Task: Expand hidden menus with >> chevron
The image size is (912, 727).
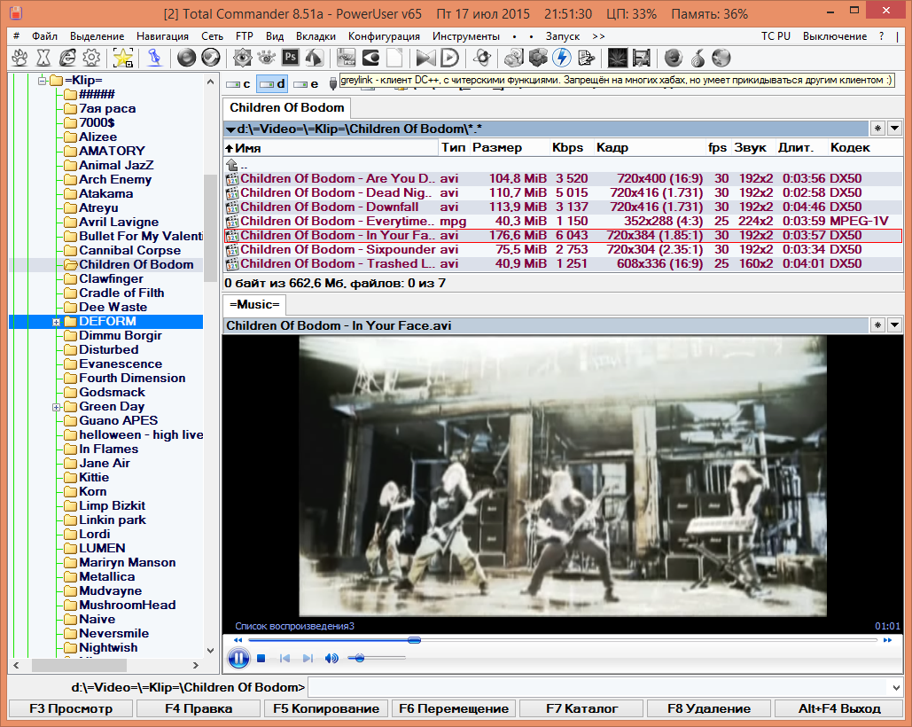Action: tap(598, 36)
